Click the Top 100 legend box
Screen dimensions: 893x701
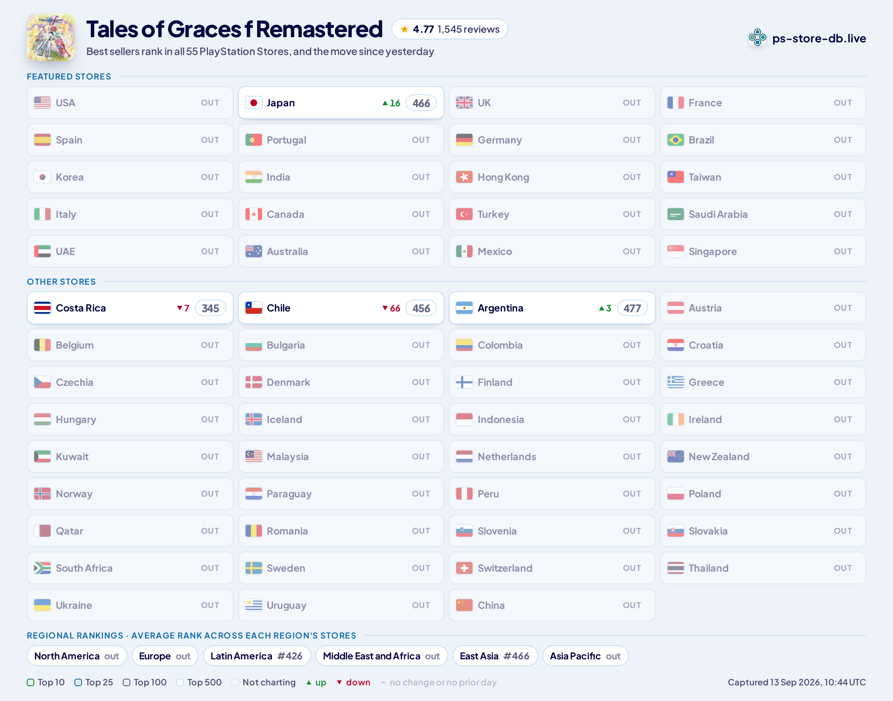click(x=127, y=682)
